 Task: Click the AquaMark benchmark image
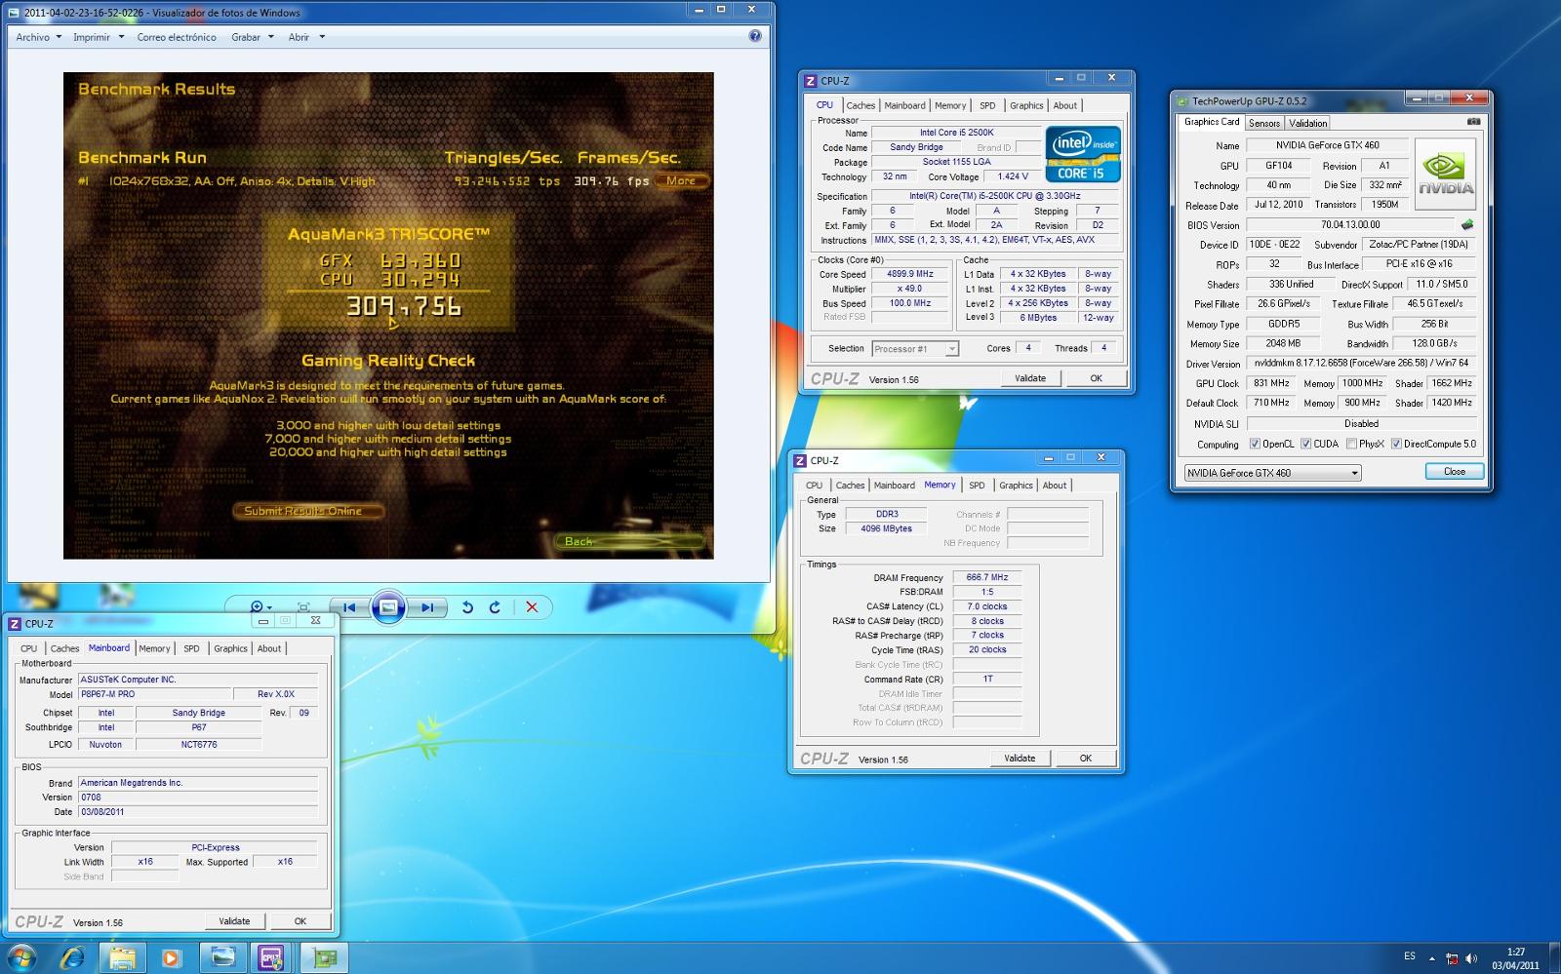pos(388,316)
